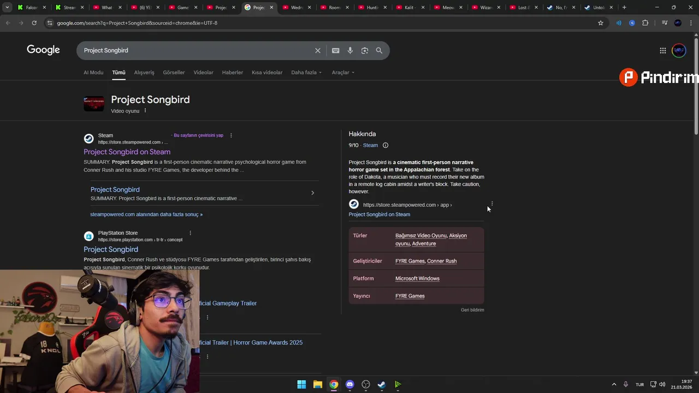Viewport: 699px width, 393px height.
Task: Open more options next to Video oyunu
Action: point(145,111)
